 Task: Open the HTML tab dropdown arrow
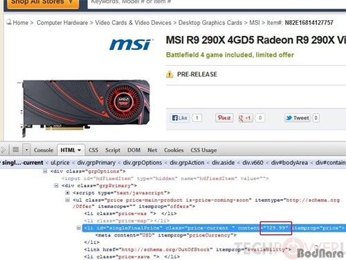coord(80,150)
